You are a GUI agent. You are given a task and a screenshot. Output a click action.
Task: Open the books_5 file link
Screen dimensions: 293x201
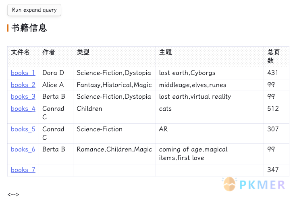coord(23,129)
